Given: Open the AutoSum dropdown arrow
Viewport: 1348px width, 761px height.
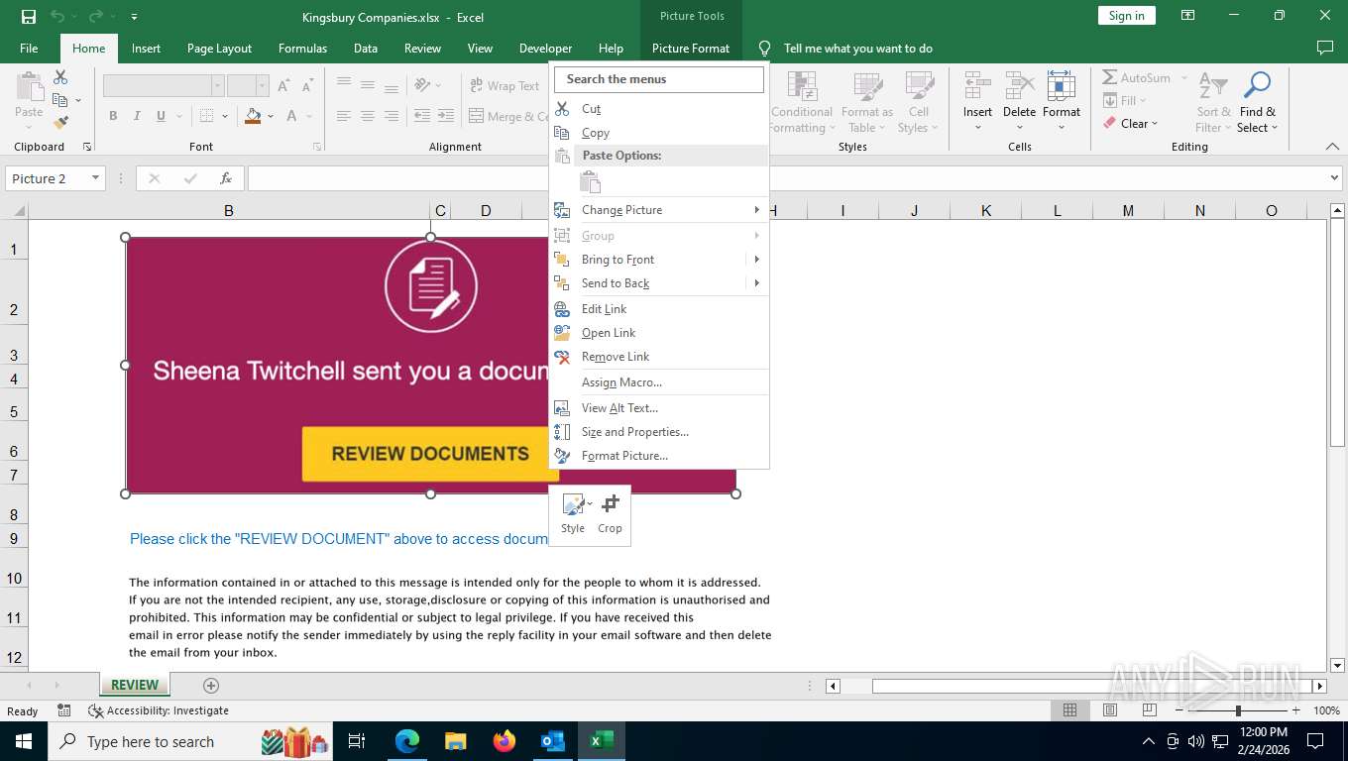Looking at the screenshot, I should point(1183,78).
